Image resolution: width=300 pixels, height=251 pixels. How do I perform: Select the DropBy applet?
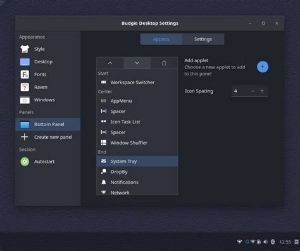[137, 172]
